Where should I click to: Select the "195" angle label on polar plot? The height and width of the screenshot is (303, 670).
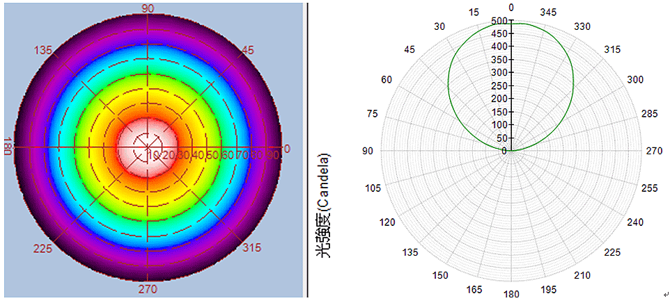click(x=549, y=289)
